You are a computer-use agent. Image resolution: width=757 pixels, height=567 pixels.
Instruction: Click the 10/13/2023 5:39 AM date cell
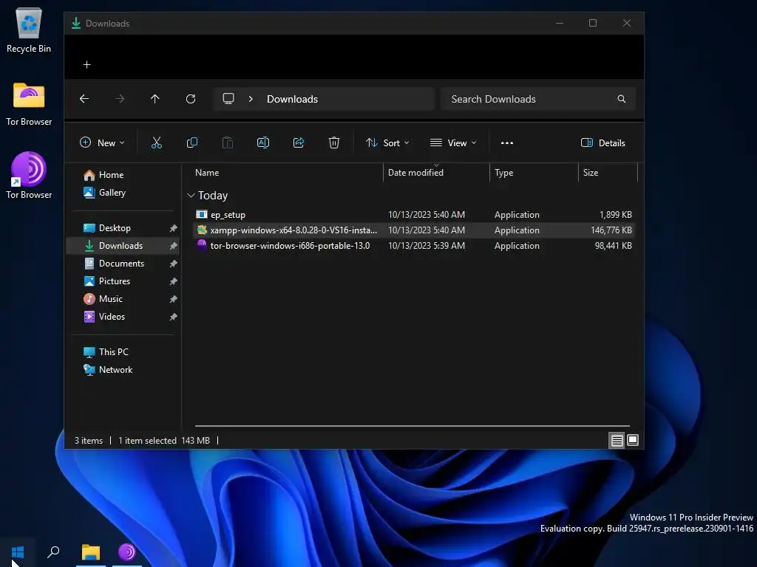click(x=427, y=245)
